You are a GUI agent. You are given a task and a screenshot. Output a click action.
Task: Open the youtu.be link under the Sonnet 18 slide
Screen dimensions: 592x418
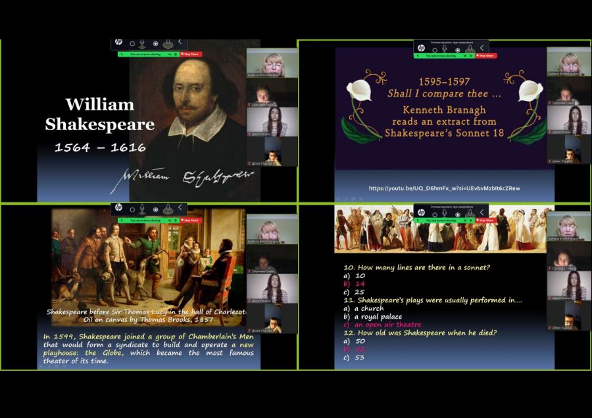point(445,188)
